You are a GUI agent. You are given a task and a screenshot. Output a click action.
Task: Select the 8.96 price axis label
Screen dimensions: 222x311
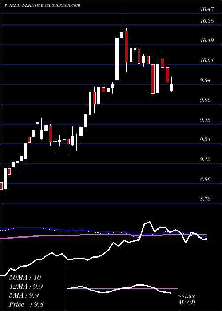(x=205, y=179)
